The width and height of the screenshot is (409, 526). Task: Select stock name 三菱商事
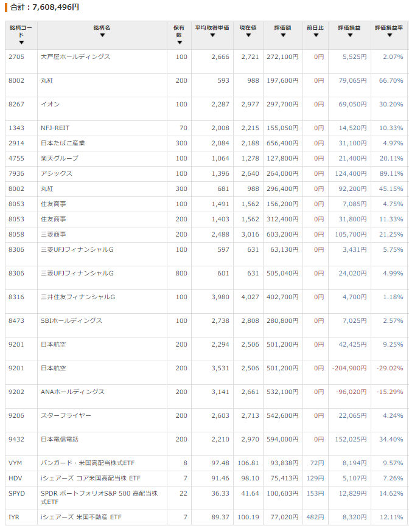(x=54, y=235)
